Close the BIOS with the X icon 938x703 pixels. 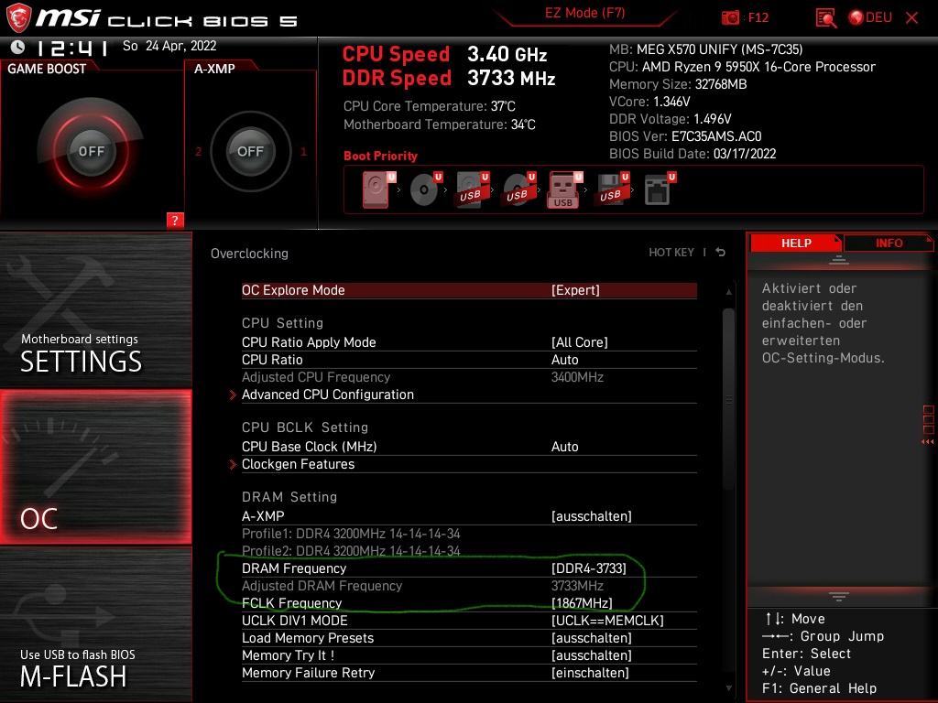pos(911,18)
